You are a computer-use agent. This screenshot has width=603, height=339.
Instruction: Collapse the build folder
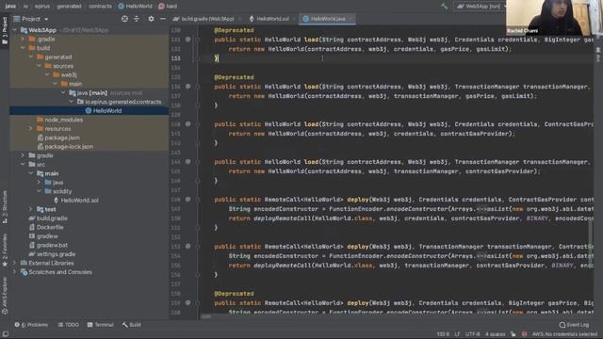click(x=23, y=48)
